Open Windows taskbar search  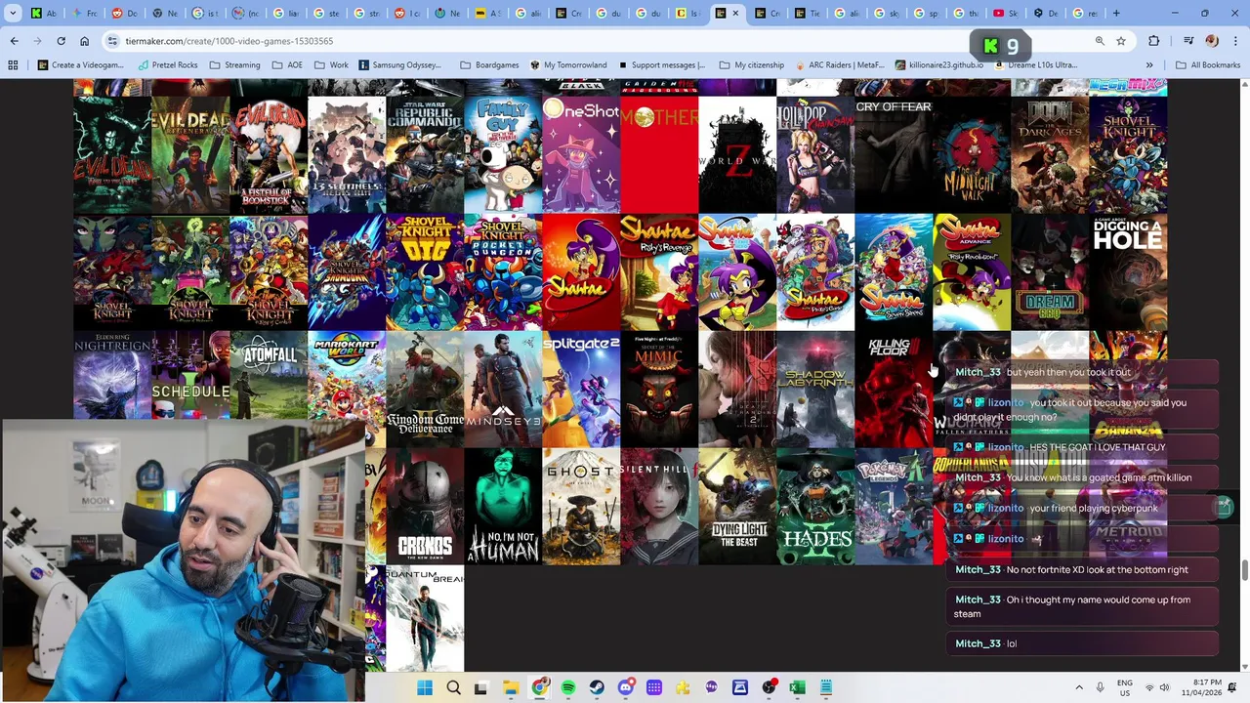pos(453,687)
